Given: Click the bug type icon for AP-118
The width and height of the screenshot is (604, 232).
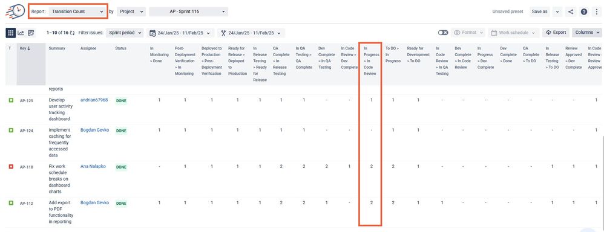Looking at the screenshot, I should [11, 167].
